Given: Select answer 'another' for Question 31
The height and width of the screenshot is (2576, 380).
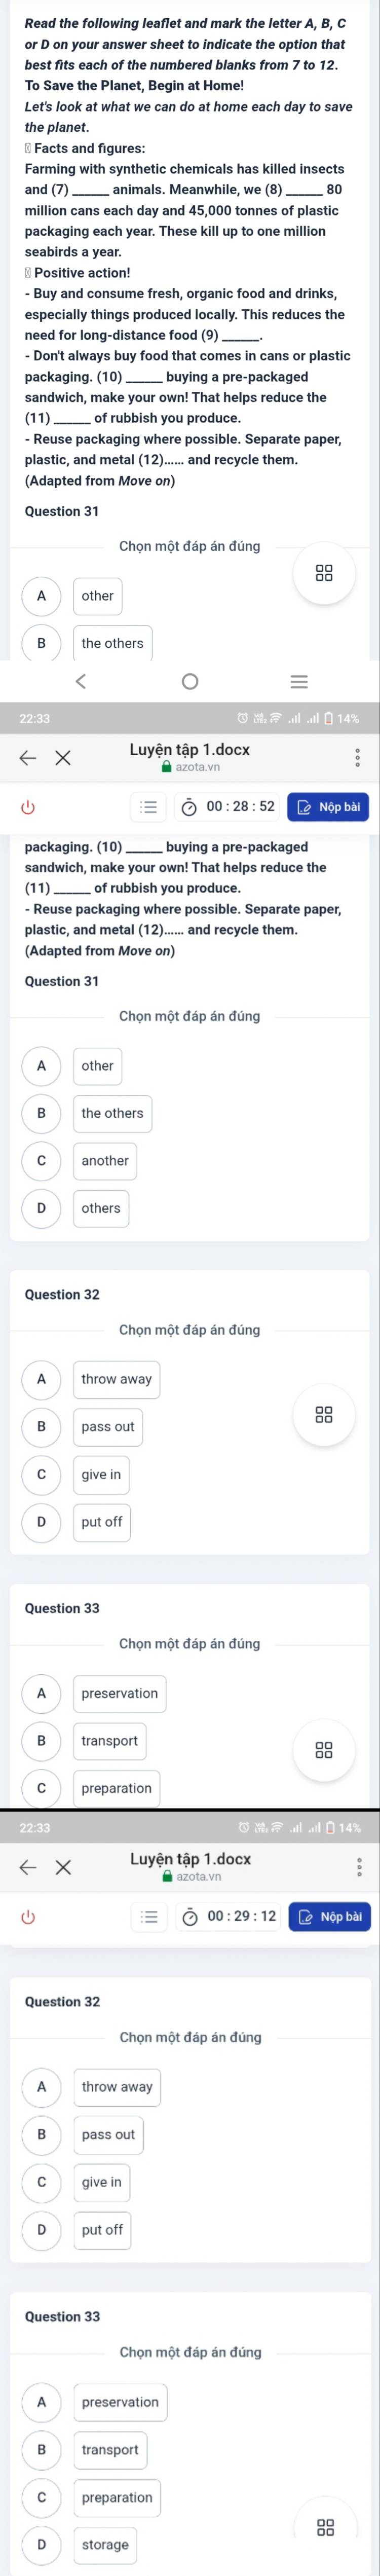Looking at the screenshot, I should click(105, 1160).
